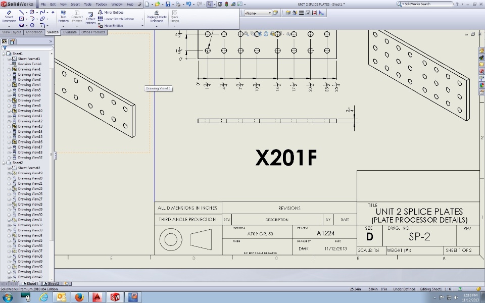Click the Open file icon

(x=158, y=4)
